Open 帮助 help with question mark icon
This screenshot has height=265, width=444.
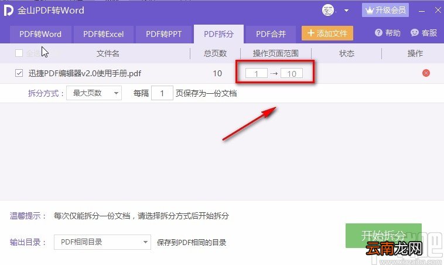pos(387,33)
